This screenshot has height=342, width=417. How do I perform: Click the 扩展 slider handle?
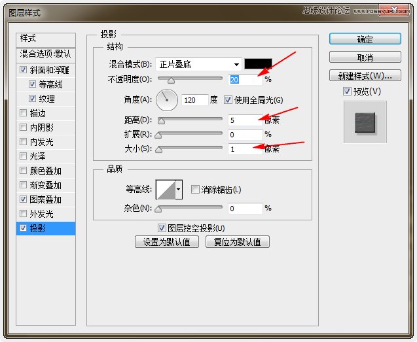[158, 135]
